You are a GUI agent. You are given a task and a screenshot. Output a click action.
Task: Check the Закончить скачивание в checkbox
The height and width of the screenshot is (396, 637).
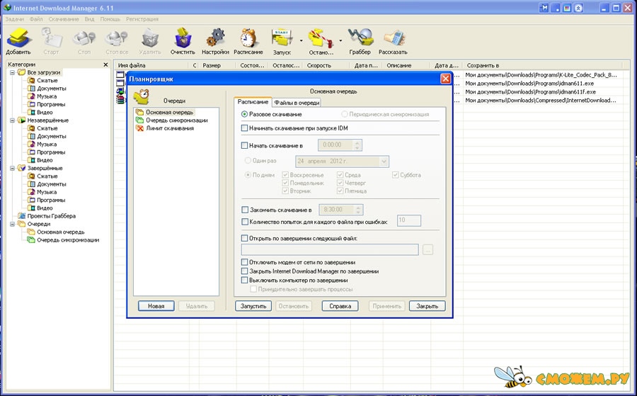(x=245, y=210)
